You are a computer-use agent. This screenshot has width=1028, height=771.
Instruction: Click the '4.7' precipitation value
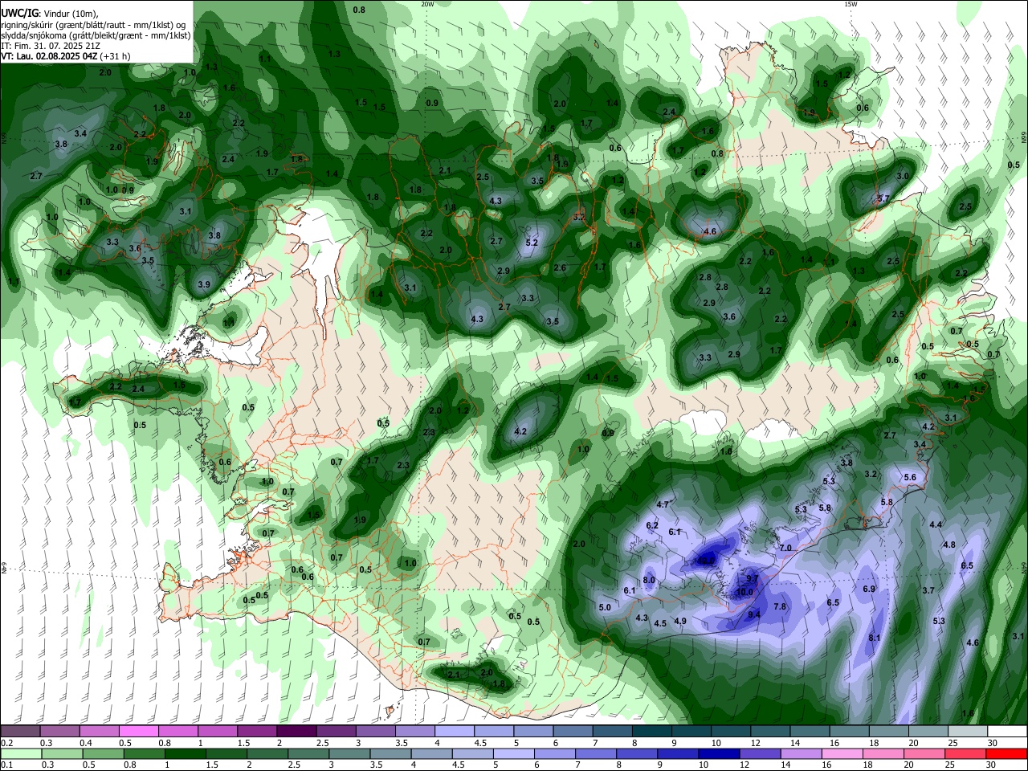pyautogui.click(x=663, y=504)
